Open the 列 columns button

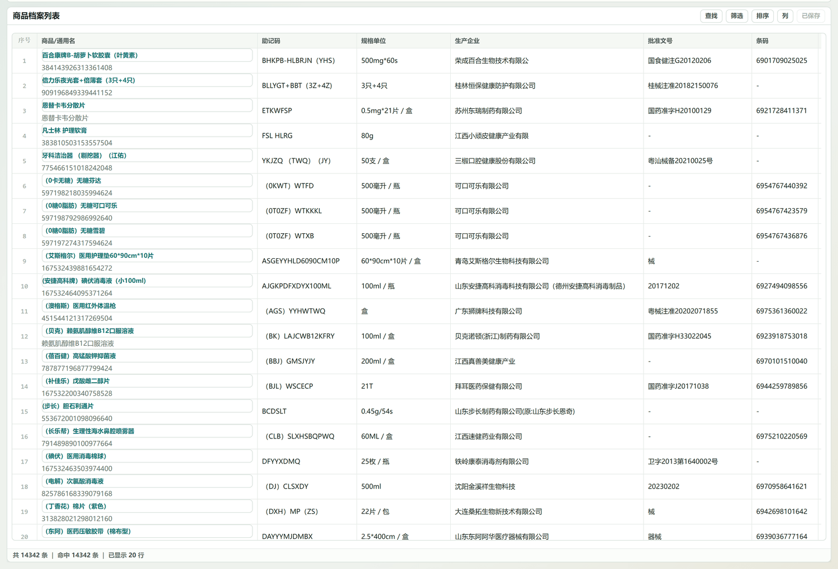coord(785,16)
